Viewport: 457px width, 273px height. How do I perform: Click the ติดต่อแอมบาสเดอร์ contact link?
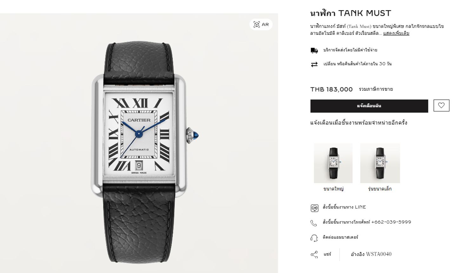pos(341,237)
